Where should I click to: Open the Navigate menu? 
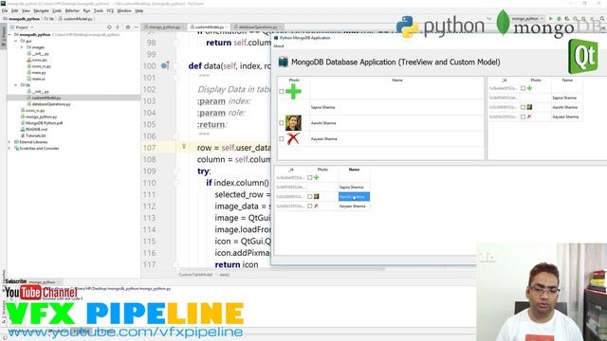pos(41,10)
